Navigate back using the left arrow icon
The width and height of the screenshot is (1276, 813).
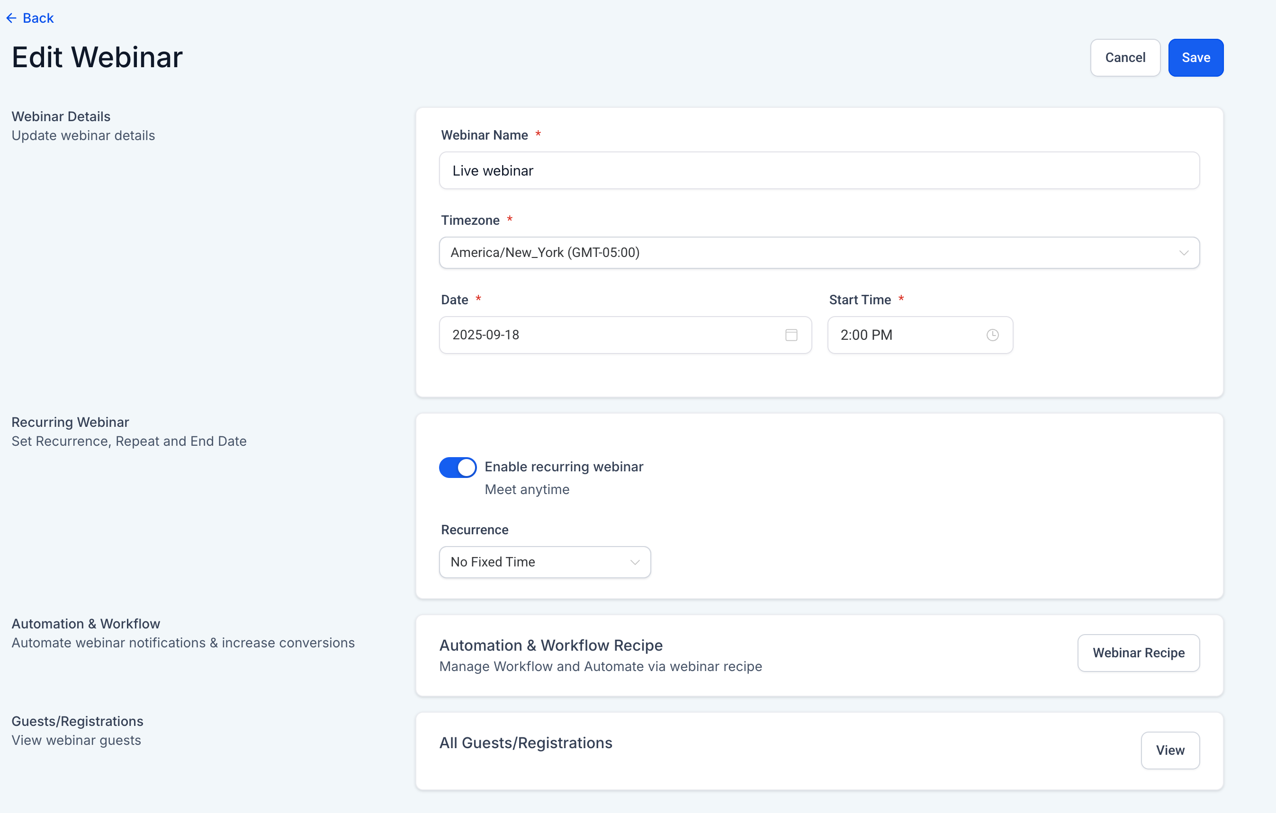[x=12, y=18]
